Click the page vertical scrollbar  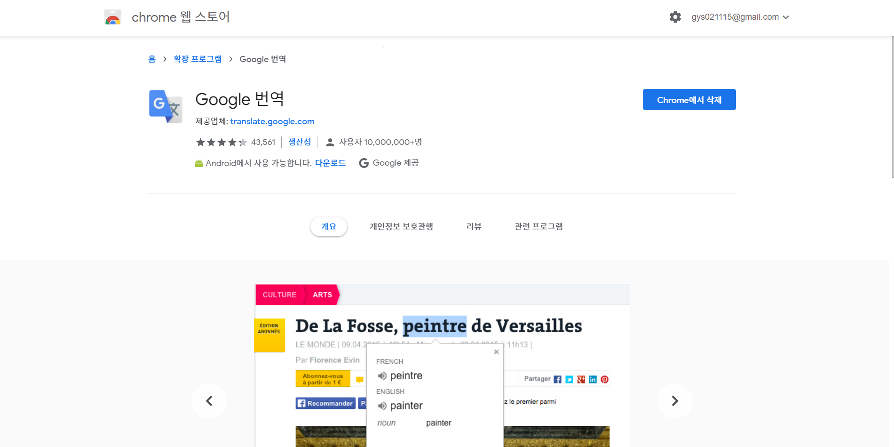click(892, 107)
